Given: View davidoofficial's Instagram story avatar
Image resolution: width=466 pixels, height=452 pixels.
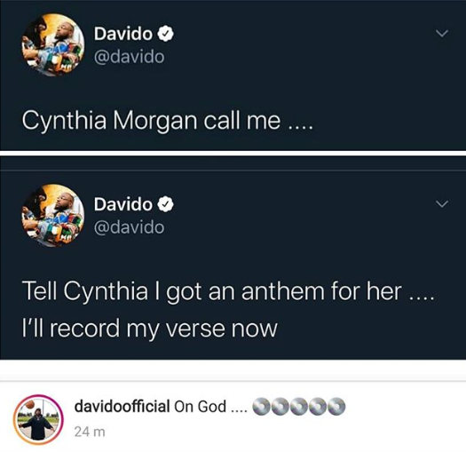Looking at the screenshot, I should tap(38, 419).
